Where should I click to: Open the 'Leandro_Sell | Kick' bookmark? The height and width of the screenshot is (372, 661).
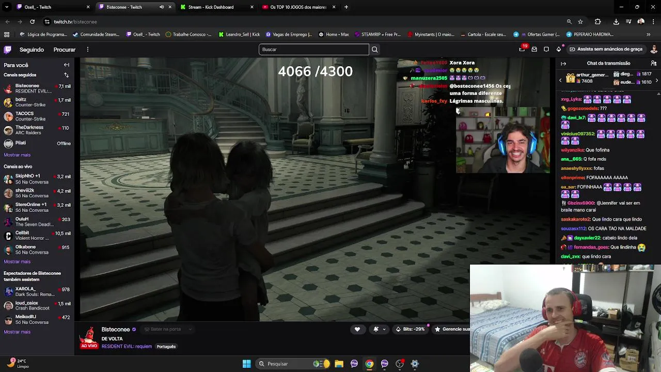(x=239, y=35)
